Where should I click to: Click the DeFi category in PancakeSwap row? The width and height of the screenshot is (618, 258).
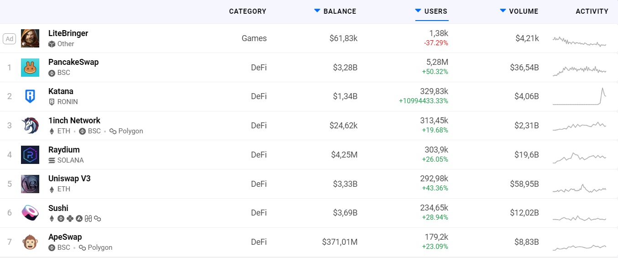click(x=259, y=68)
